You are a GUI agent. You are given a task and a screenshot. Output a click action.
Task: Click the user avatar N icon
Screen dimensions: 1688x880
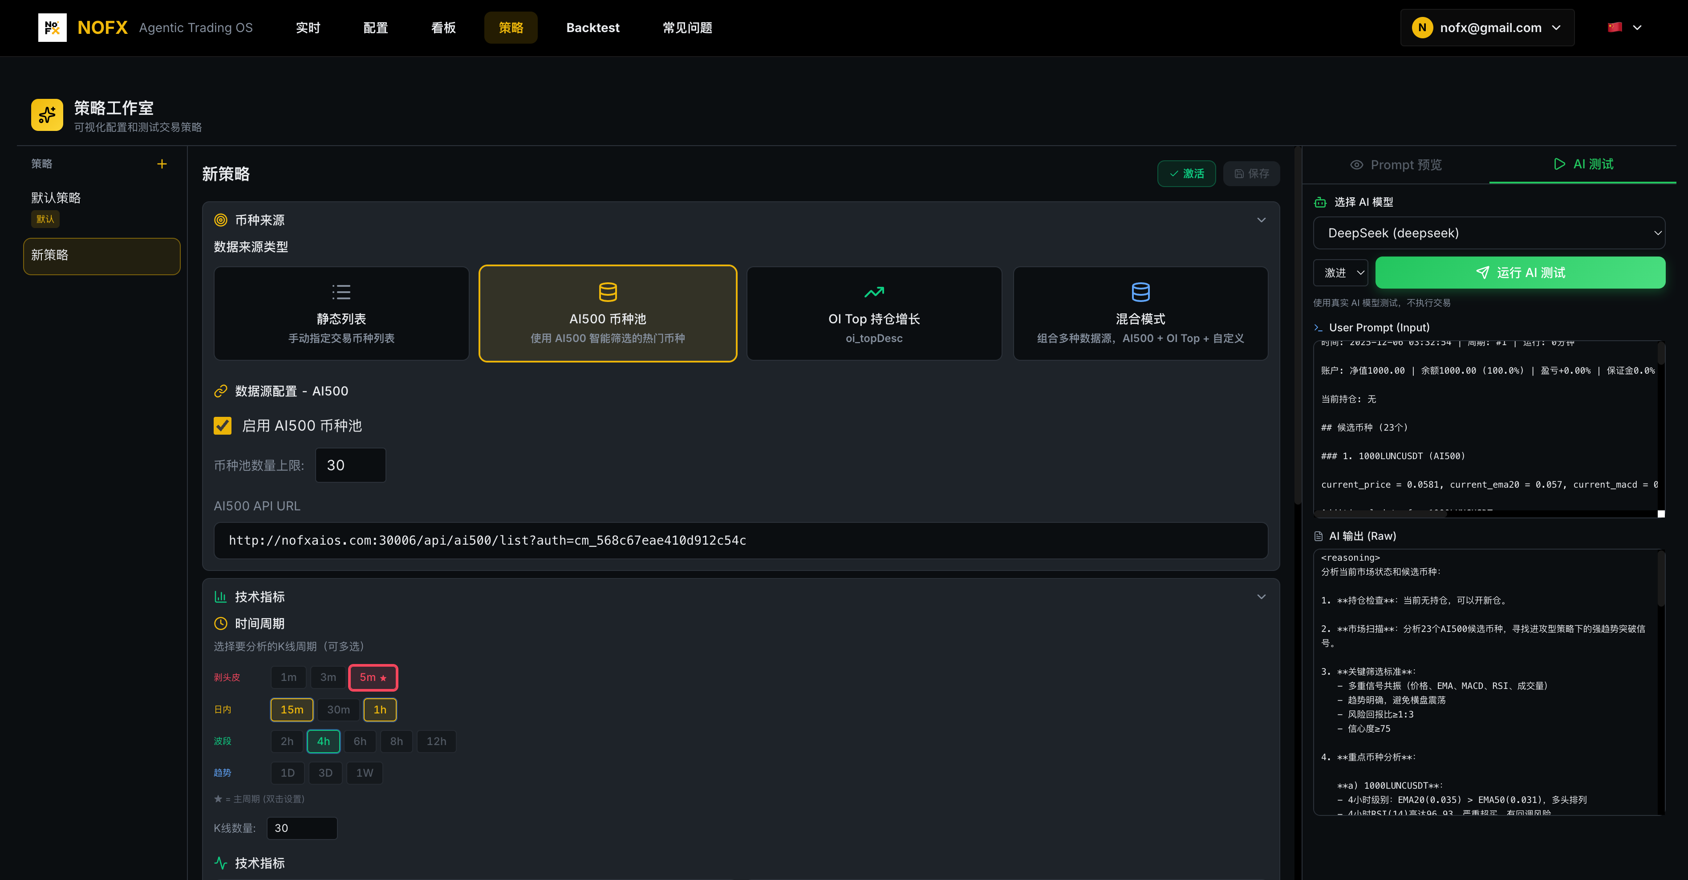1421,28
